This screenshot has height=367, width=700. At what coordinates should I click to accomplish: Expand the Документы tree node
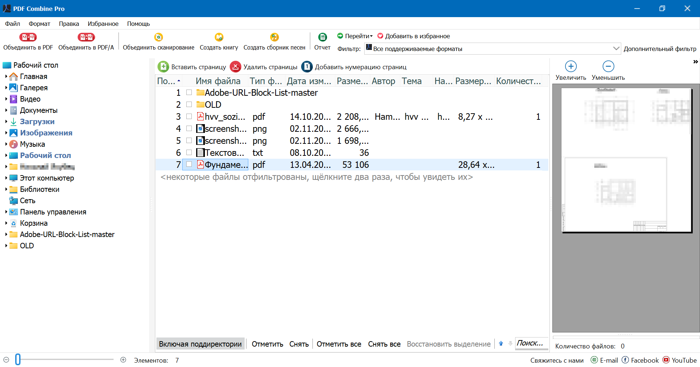pos(6,110)
